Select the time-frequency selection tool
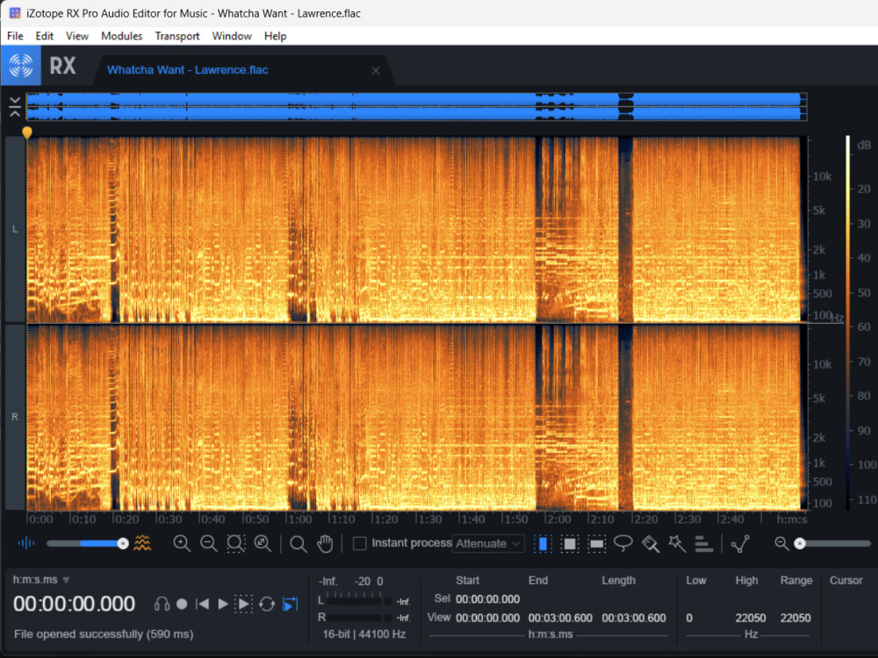 click(x=570, y=543)
